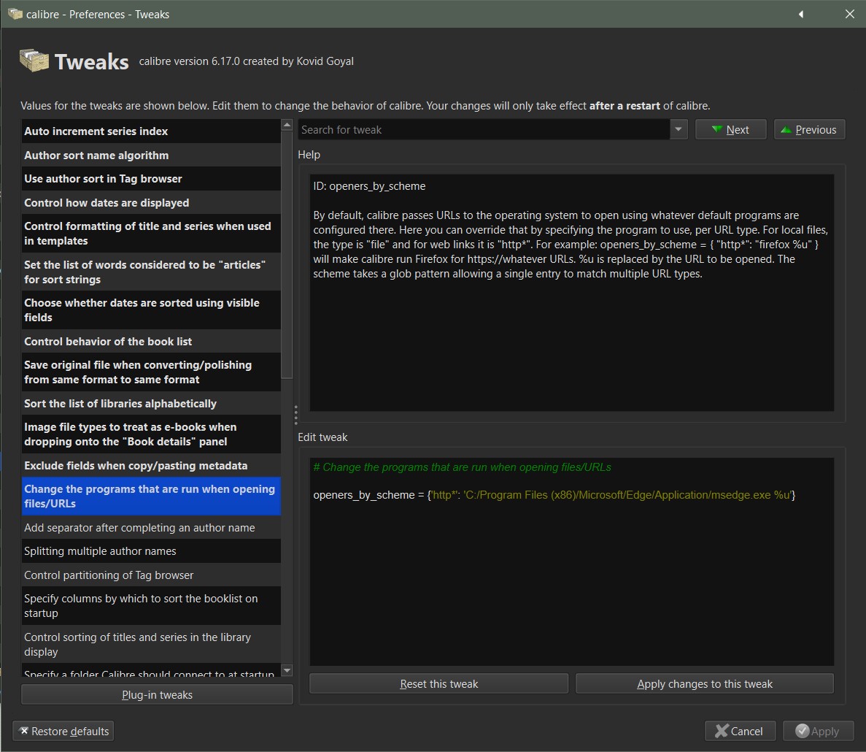Click the calibre icon in title bar
Viewport: 866px width, 752px height.
click(x=15, y=14)
